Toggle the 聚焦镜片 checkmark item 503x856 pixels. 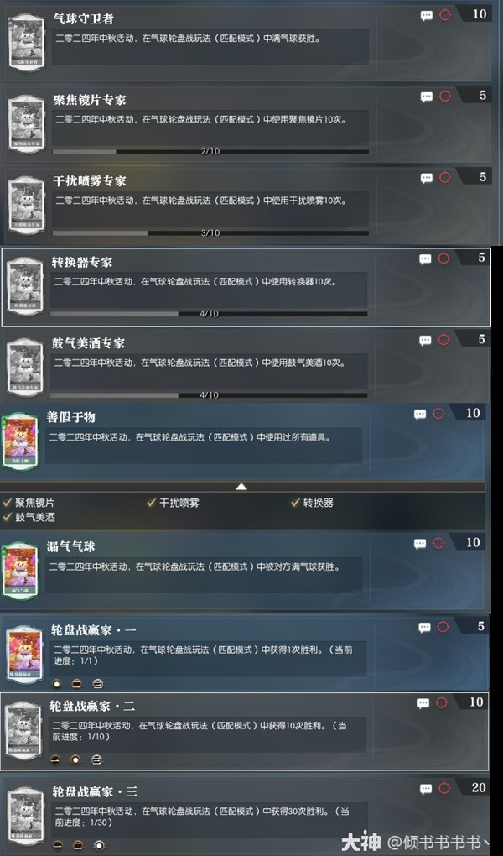(29, 503)
